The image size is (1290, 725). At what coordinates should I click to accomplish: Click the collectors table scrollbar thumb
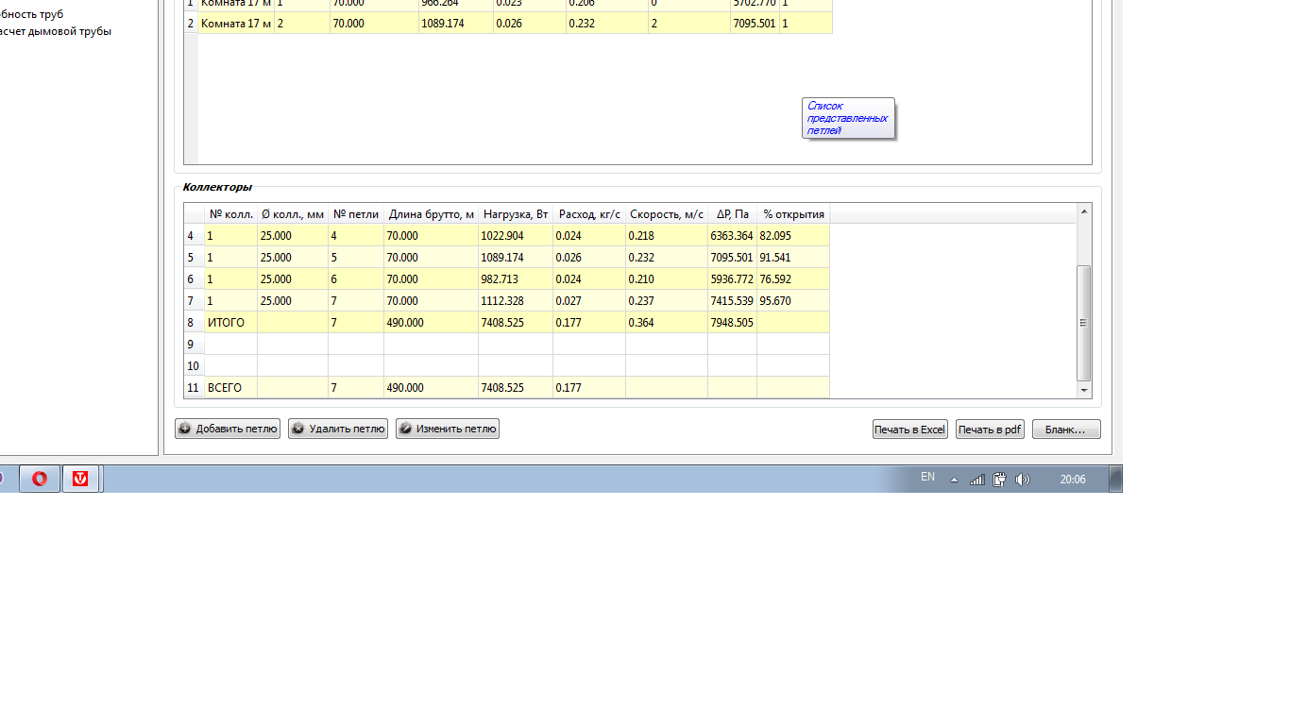[x=1083, y=322]
